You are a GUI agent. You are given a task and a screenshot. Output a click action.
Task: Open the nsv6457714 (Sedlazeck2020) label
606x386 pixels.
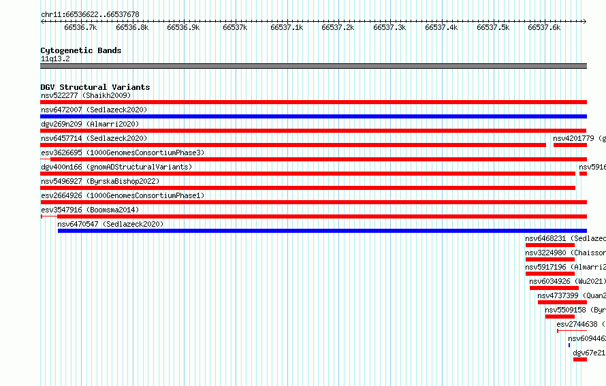tap(94, 138)
